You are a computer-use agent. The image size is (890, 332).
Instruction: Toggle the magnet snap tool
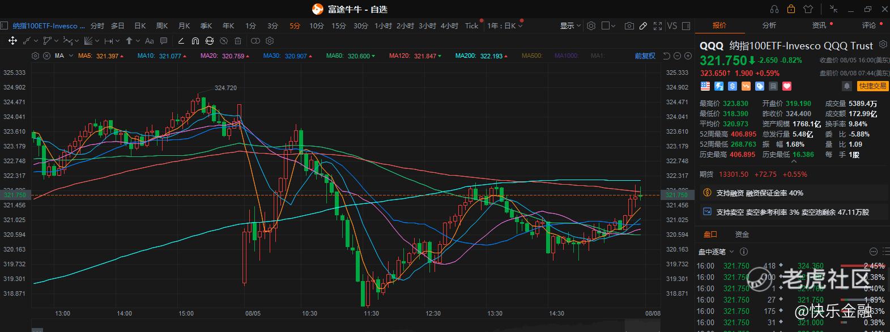click(x=195, y=41)
